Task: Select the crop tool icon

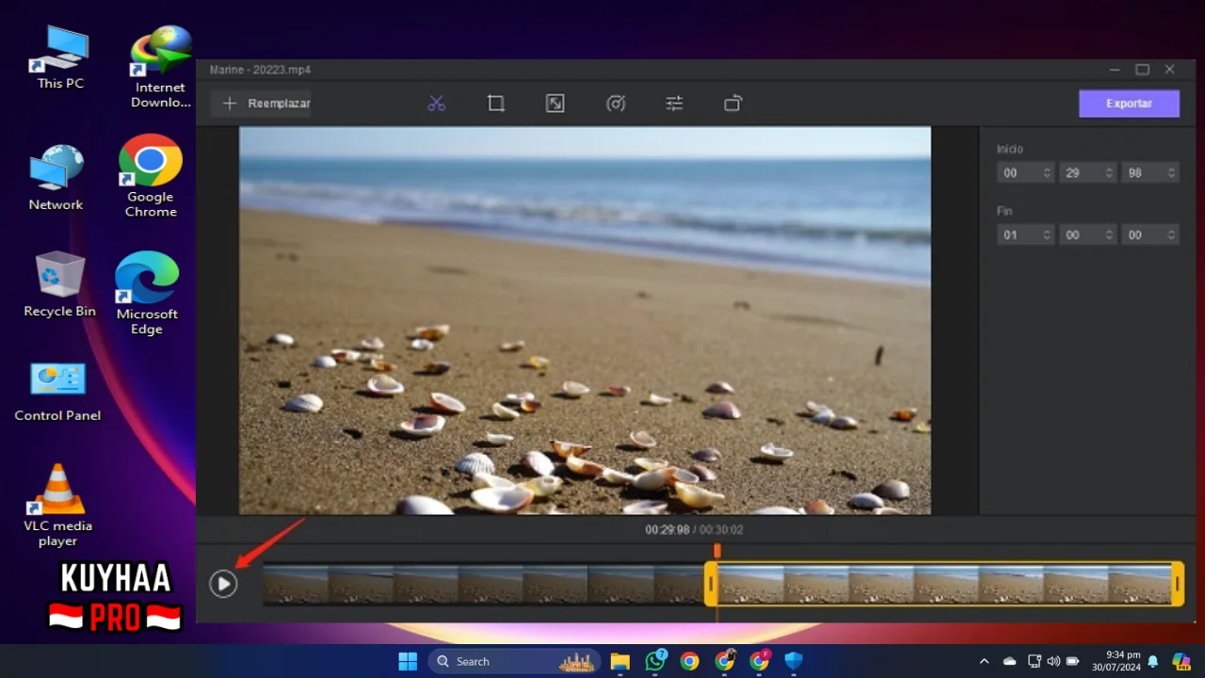Action: pyautogui.click(x=496, y=104)
